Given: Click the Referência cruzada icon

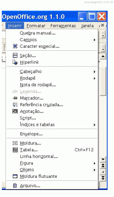Looking at the screenshot, I should click(x=15, y=105).
